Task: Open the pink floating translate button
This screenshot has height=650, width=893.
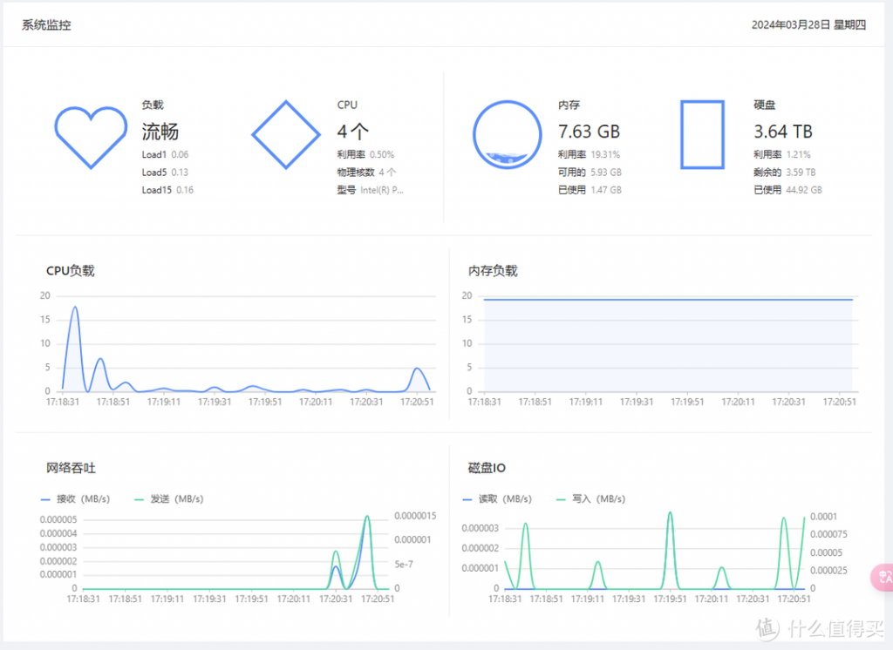Action: 883,577
